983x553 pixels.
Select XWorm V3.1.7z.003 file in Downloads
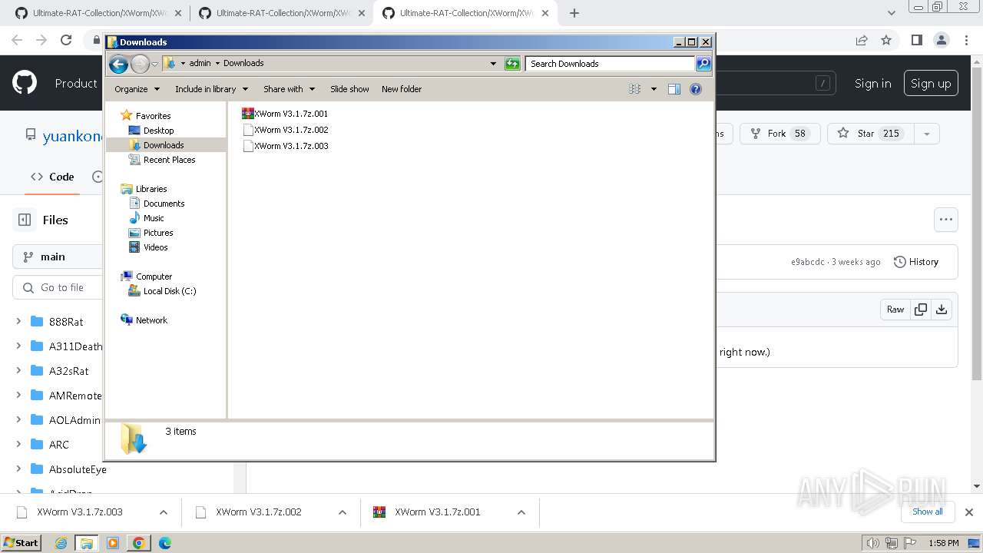pyautogui.click(x=285, y=146)
